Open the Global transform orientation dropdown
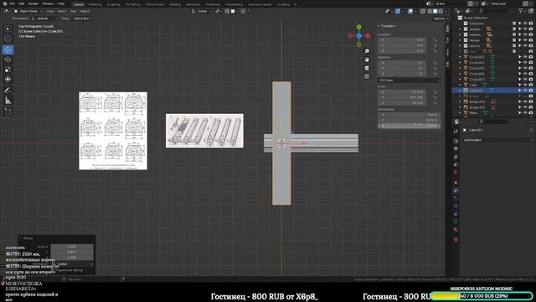Viewport: 536px width, 302px height. [202, 11]
